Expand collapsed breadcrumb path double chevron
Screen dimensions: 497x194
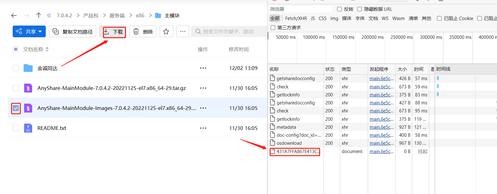point(49,15)
